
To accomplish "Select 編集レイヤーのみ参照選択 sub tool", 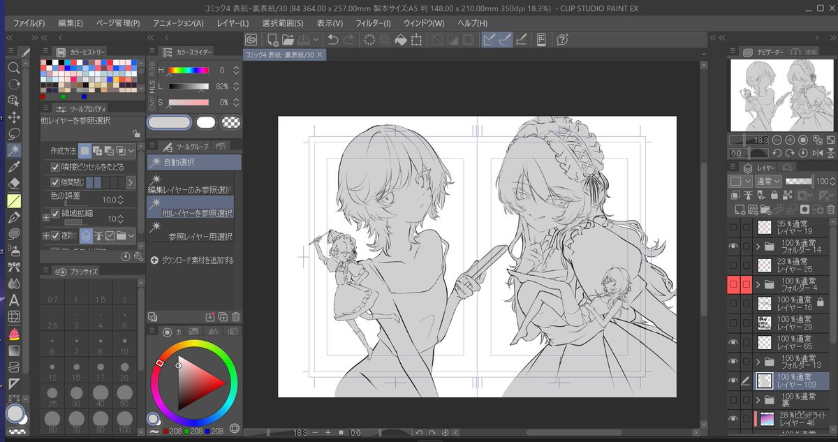I will (x=189, y=183).
